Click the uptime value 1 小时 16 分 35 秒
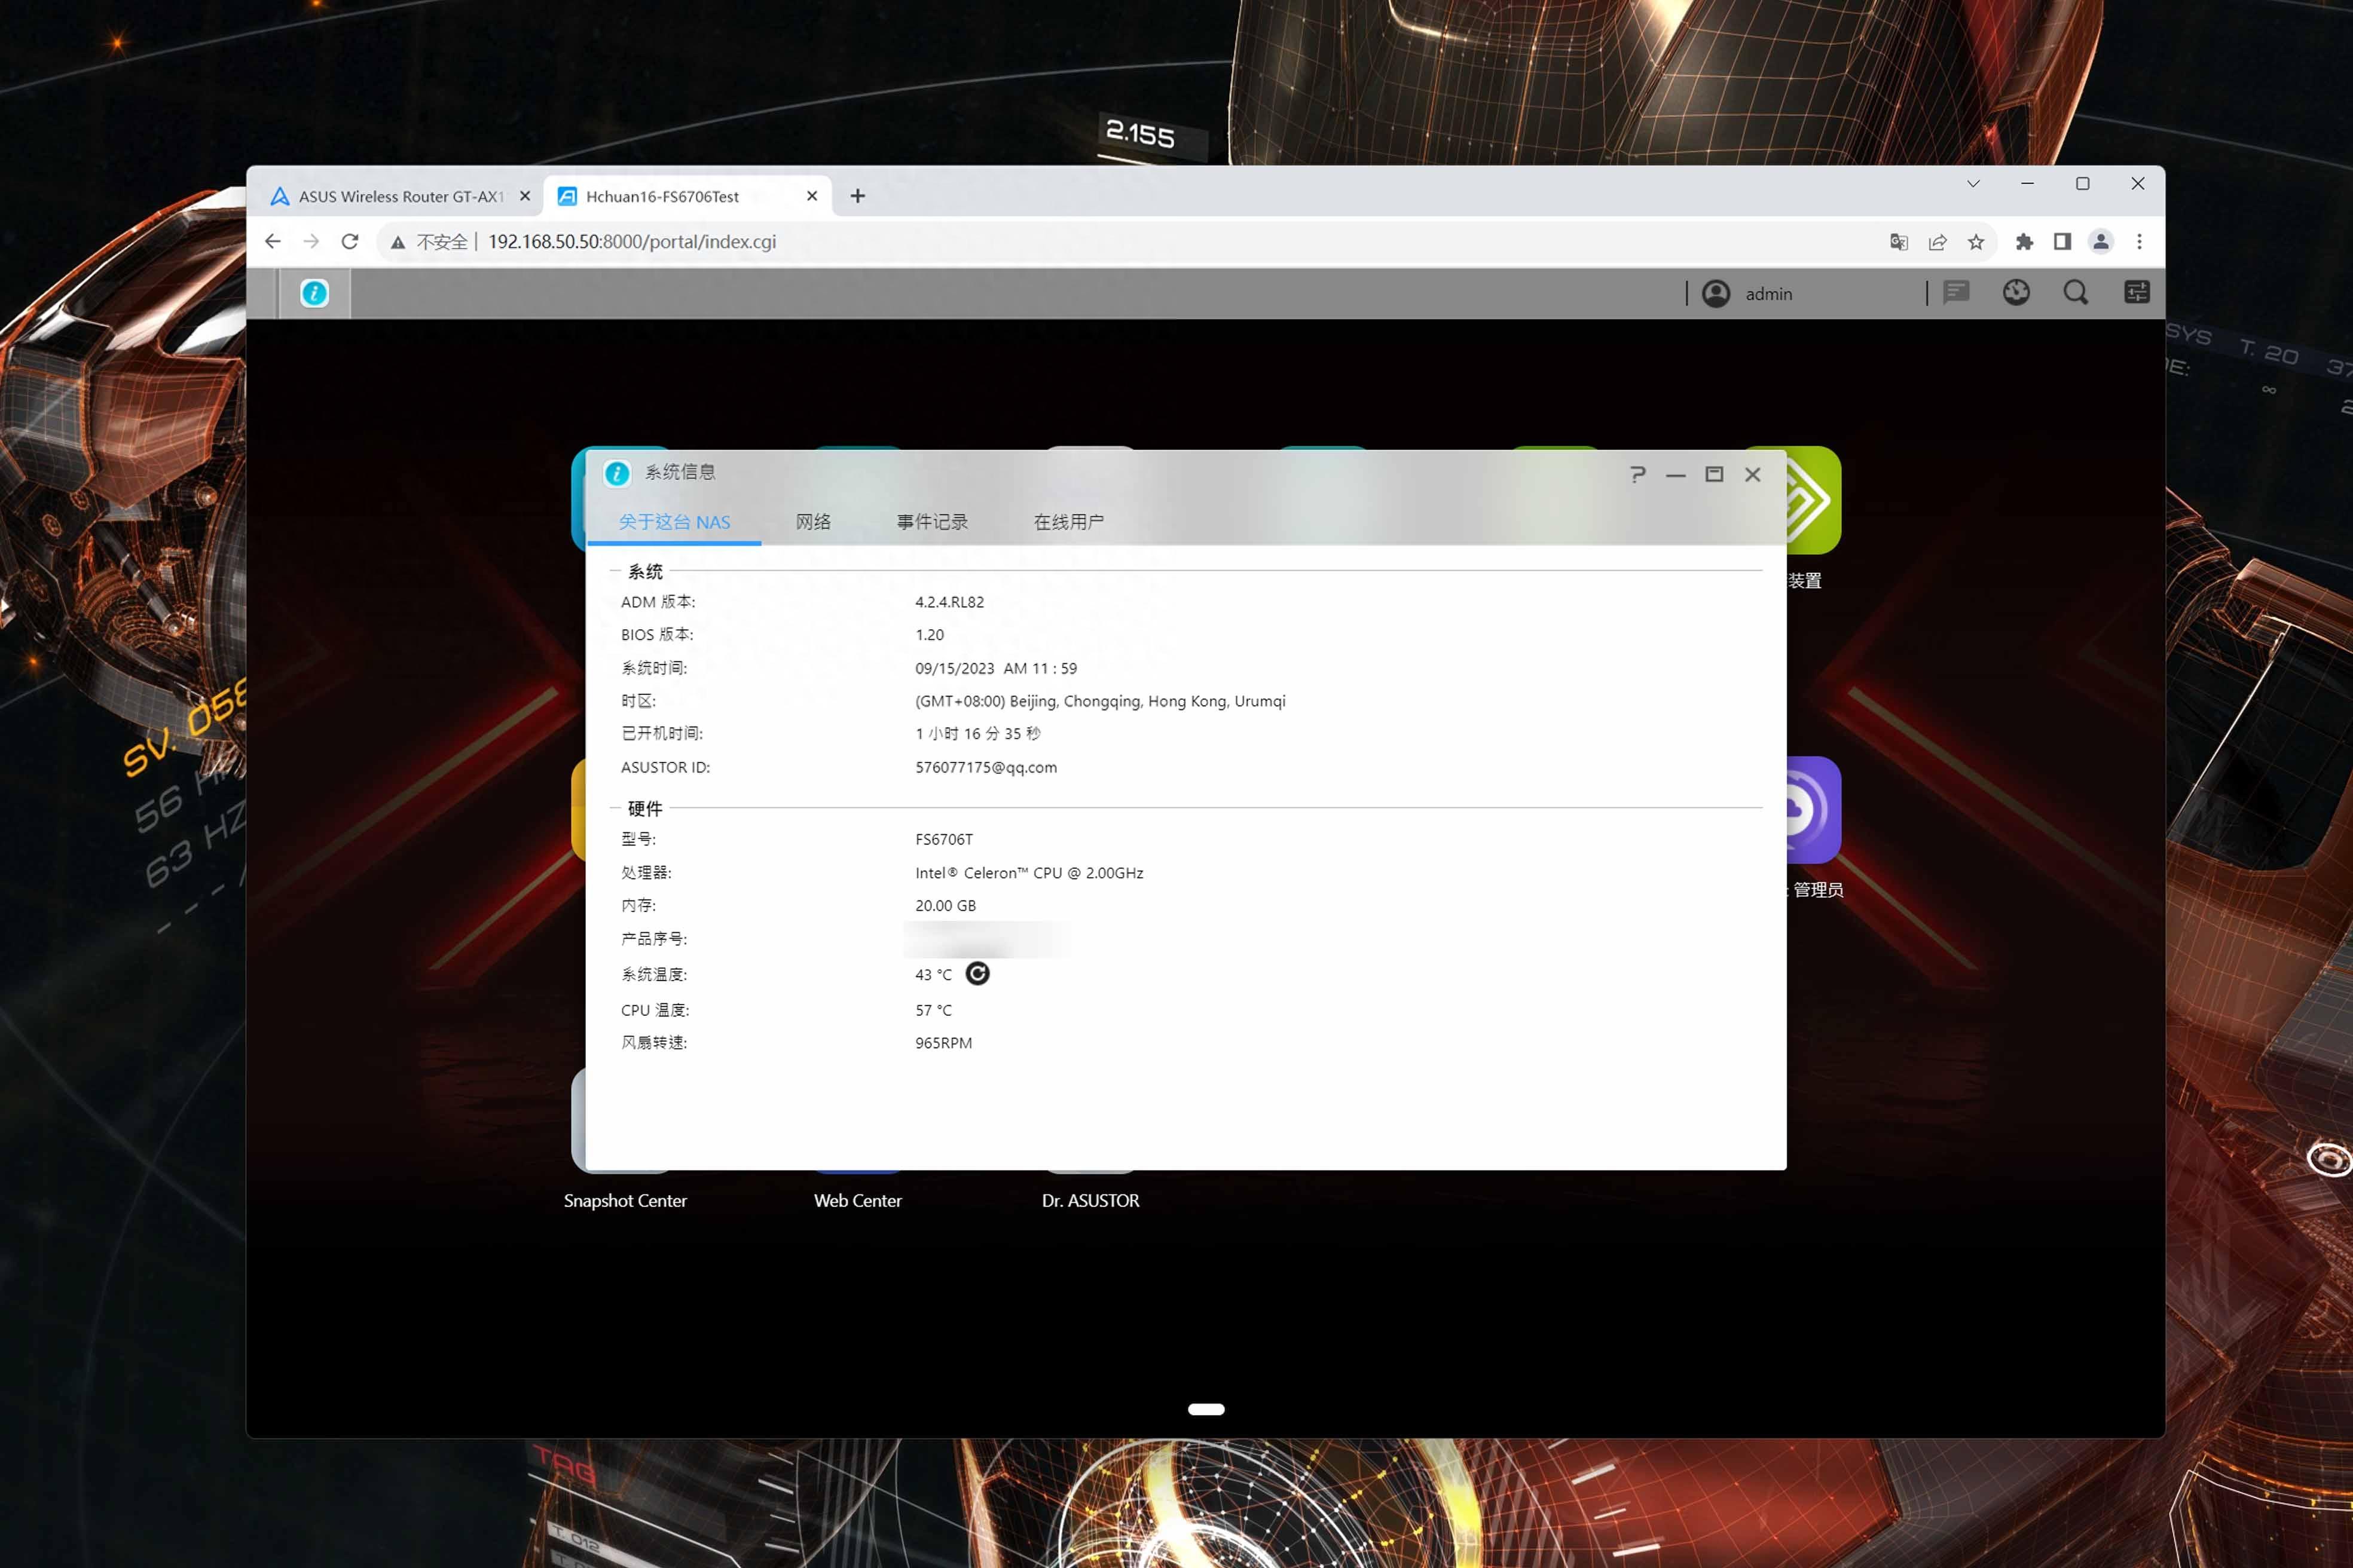This screenshot has width=2353, height=1568. coord(977,734)
